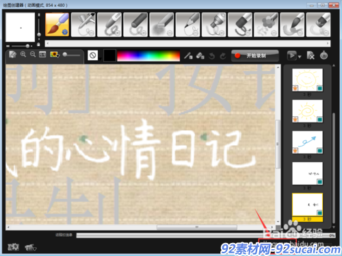Click the conversion progress bar
The image size is (342, 256).
point(205,235)
